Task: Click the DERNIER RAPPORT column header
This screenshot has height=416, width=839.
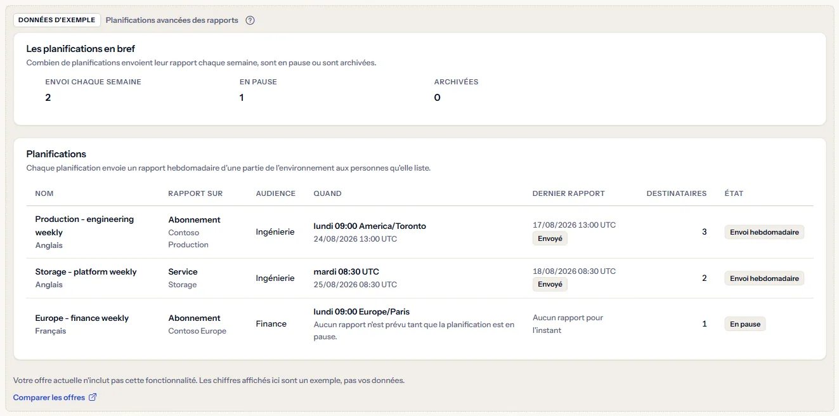Action: [x=569, y=193]
